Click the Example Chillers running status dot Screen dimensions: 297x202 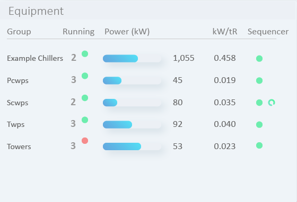85,54
